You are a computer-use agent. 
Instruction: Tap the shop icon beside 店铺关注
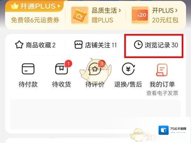click(78, 45)
